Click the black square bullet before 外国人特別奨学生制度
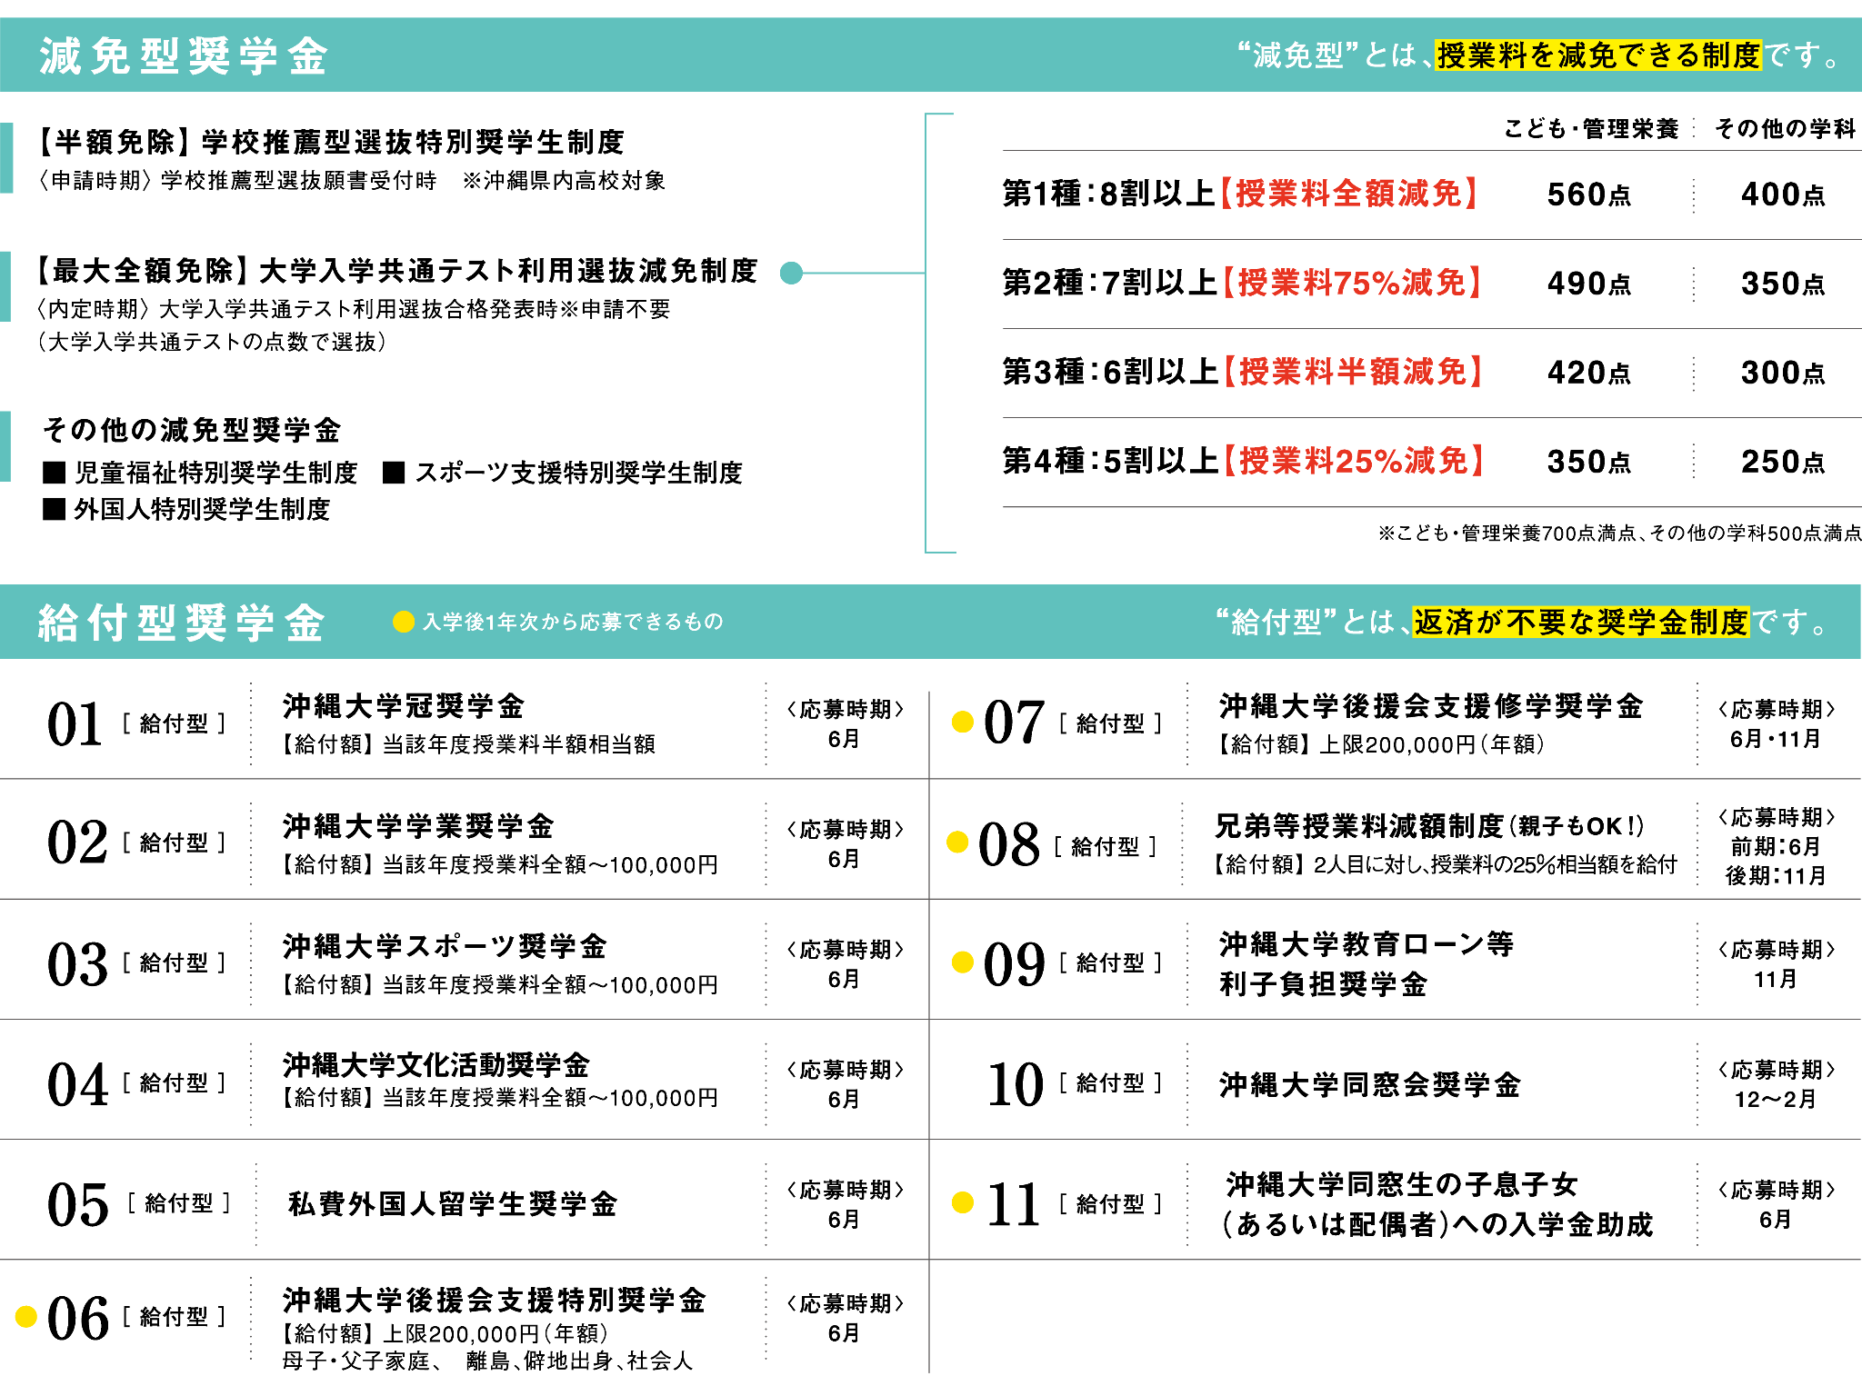The image size is (1862, 1396). pos(55,509)
